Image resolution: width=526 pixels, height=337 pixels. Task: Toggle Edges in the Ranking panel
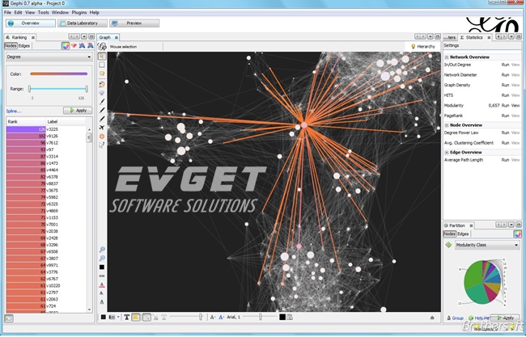coord(24,46)
